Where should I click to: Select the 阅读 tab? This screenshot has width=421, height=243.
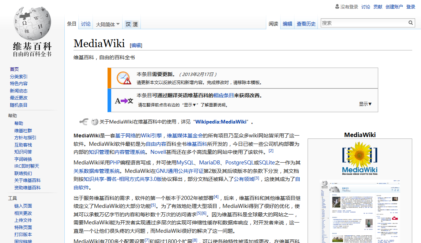coord(273,24)
